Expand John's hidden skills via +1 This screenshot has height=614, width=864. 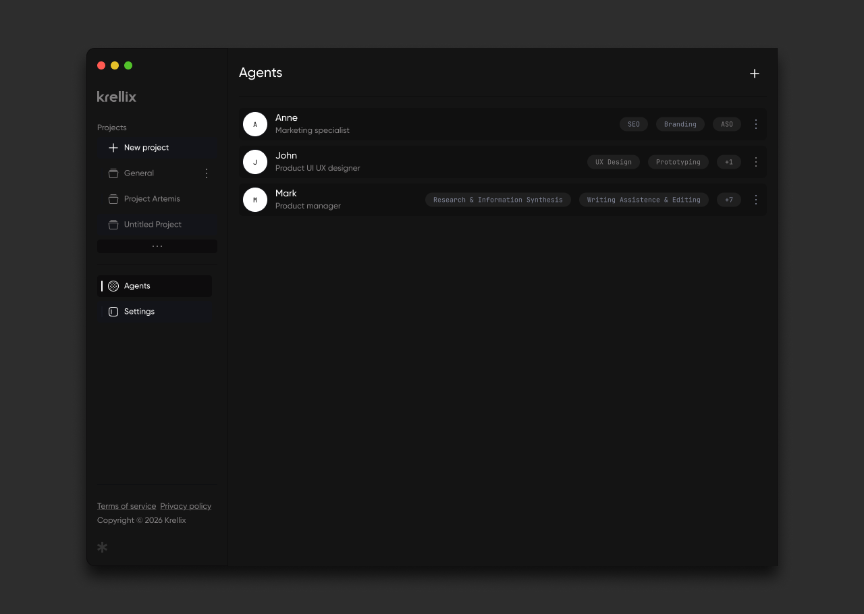pyautogui.click(x=729, y=162)
